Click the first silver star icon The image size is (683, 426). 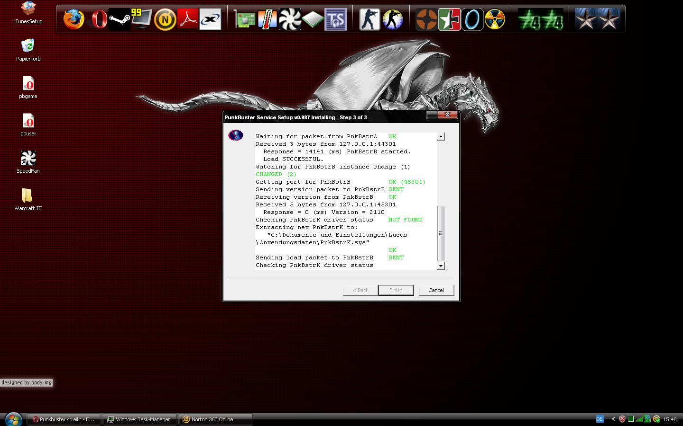click(586, 19)
